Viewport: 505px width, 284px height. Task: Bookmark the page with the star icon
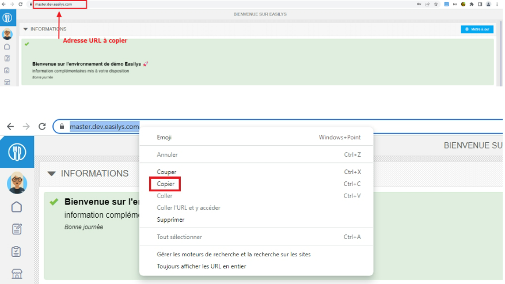click(x=436, y=4)
